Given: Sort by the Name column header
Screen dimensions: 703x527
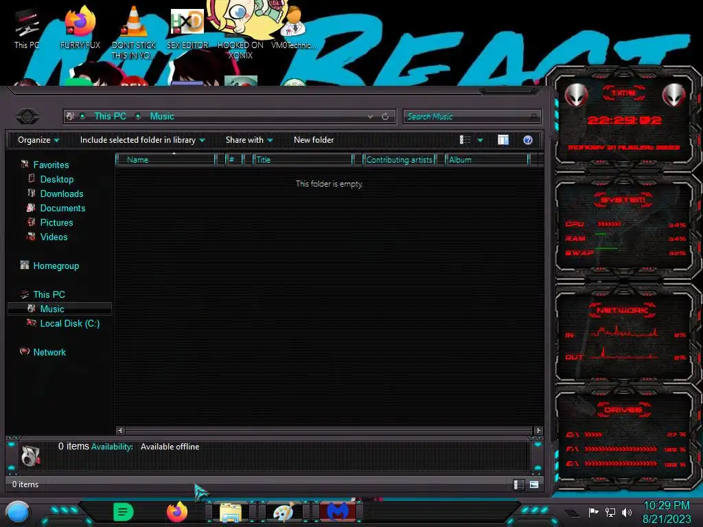Looking at the screenshot, I should pos(165,159).
